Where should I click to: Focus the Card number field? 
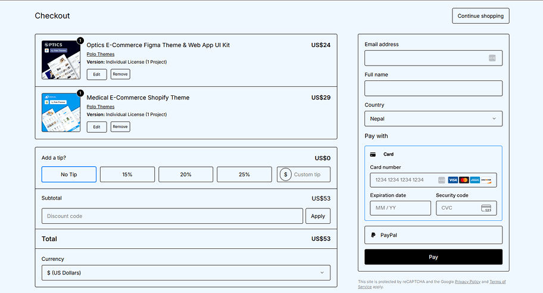click(x=433, y=180)
